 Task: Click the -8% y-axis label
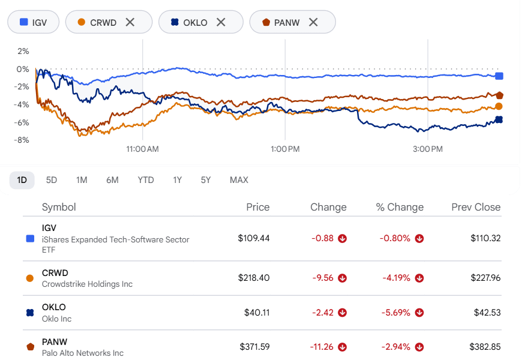point(22,140)
